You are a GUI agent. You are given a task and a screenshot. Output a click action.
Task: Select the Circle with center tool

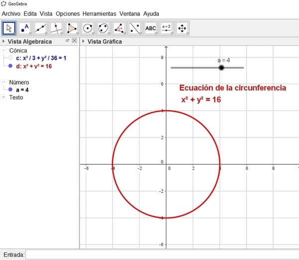tap(88, 28)
